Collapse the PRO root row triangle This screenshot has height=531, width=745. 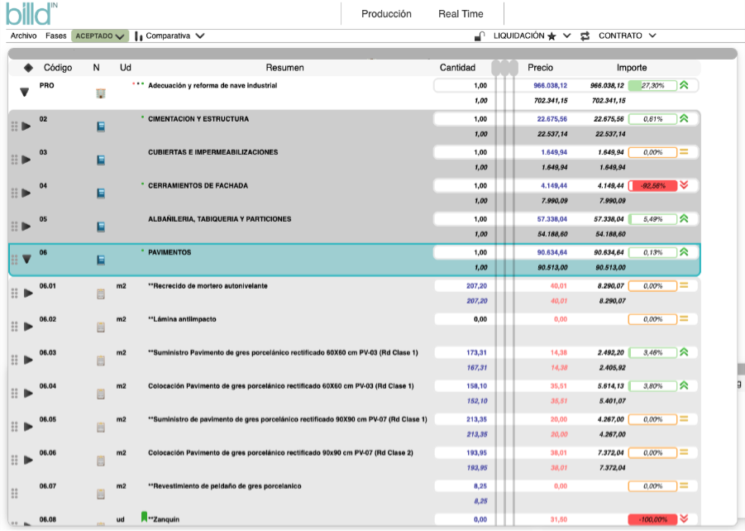(25, 93)
